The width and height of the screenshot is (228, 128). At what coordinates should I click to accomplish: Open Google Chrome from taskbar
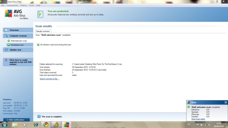tap(46, 125)
